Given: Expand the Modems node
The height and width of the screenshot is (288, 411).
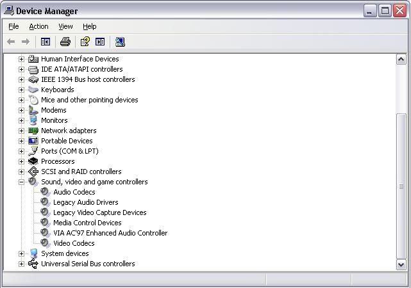Looking at the screenshot, I should coord(21,110).
